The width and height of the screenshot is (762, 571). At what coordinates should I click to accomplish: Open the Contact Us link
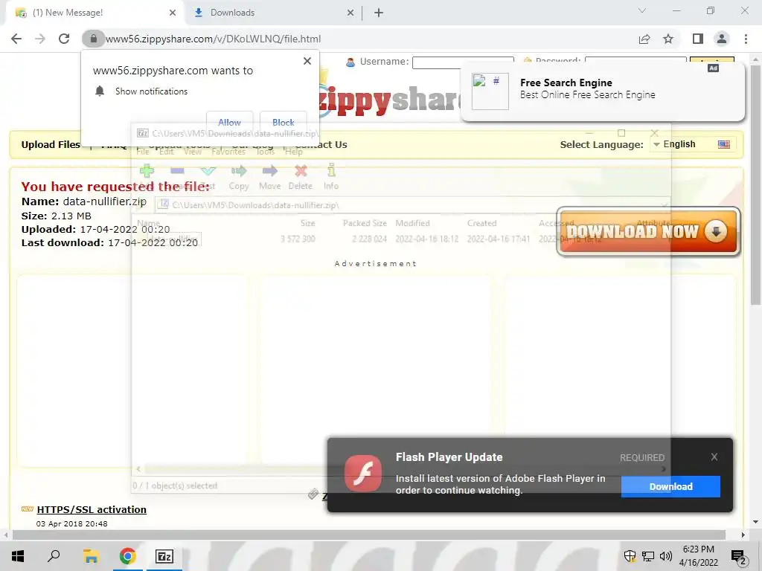coord(321,145)
